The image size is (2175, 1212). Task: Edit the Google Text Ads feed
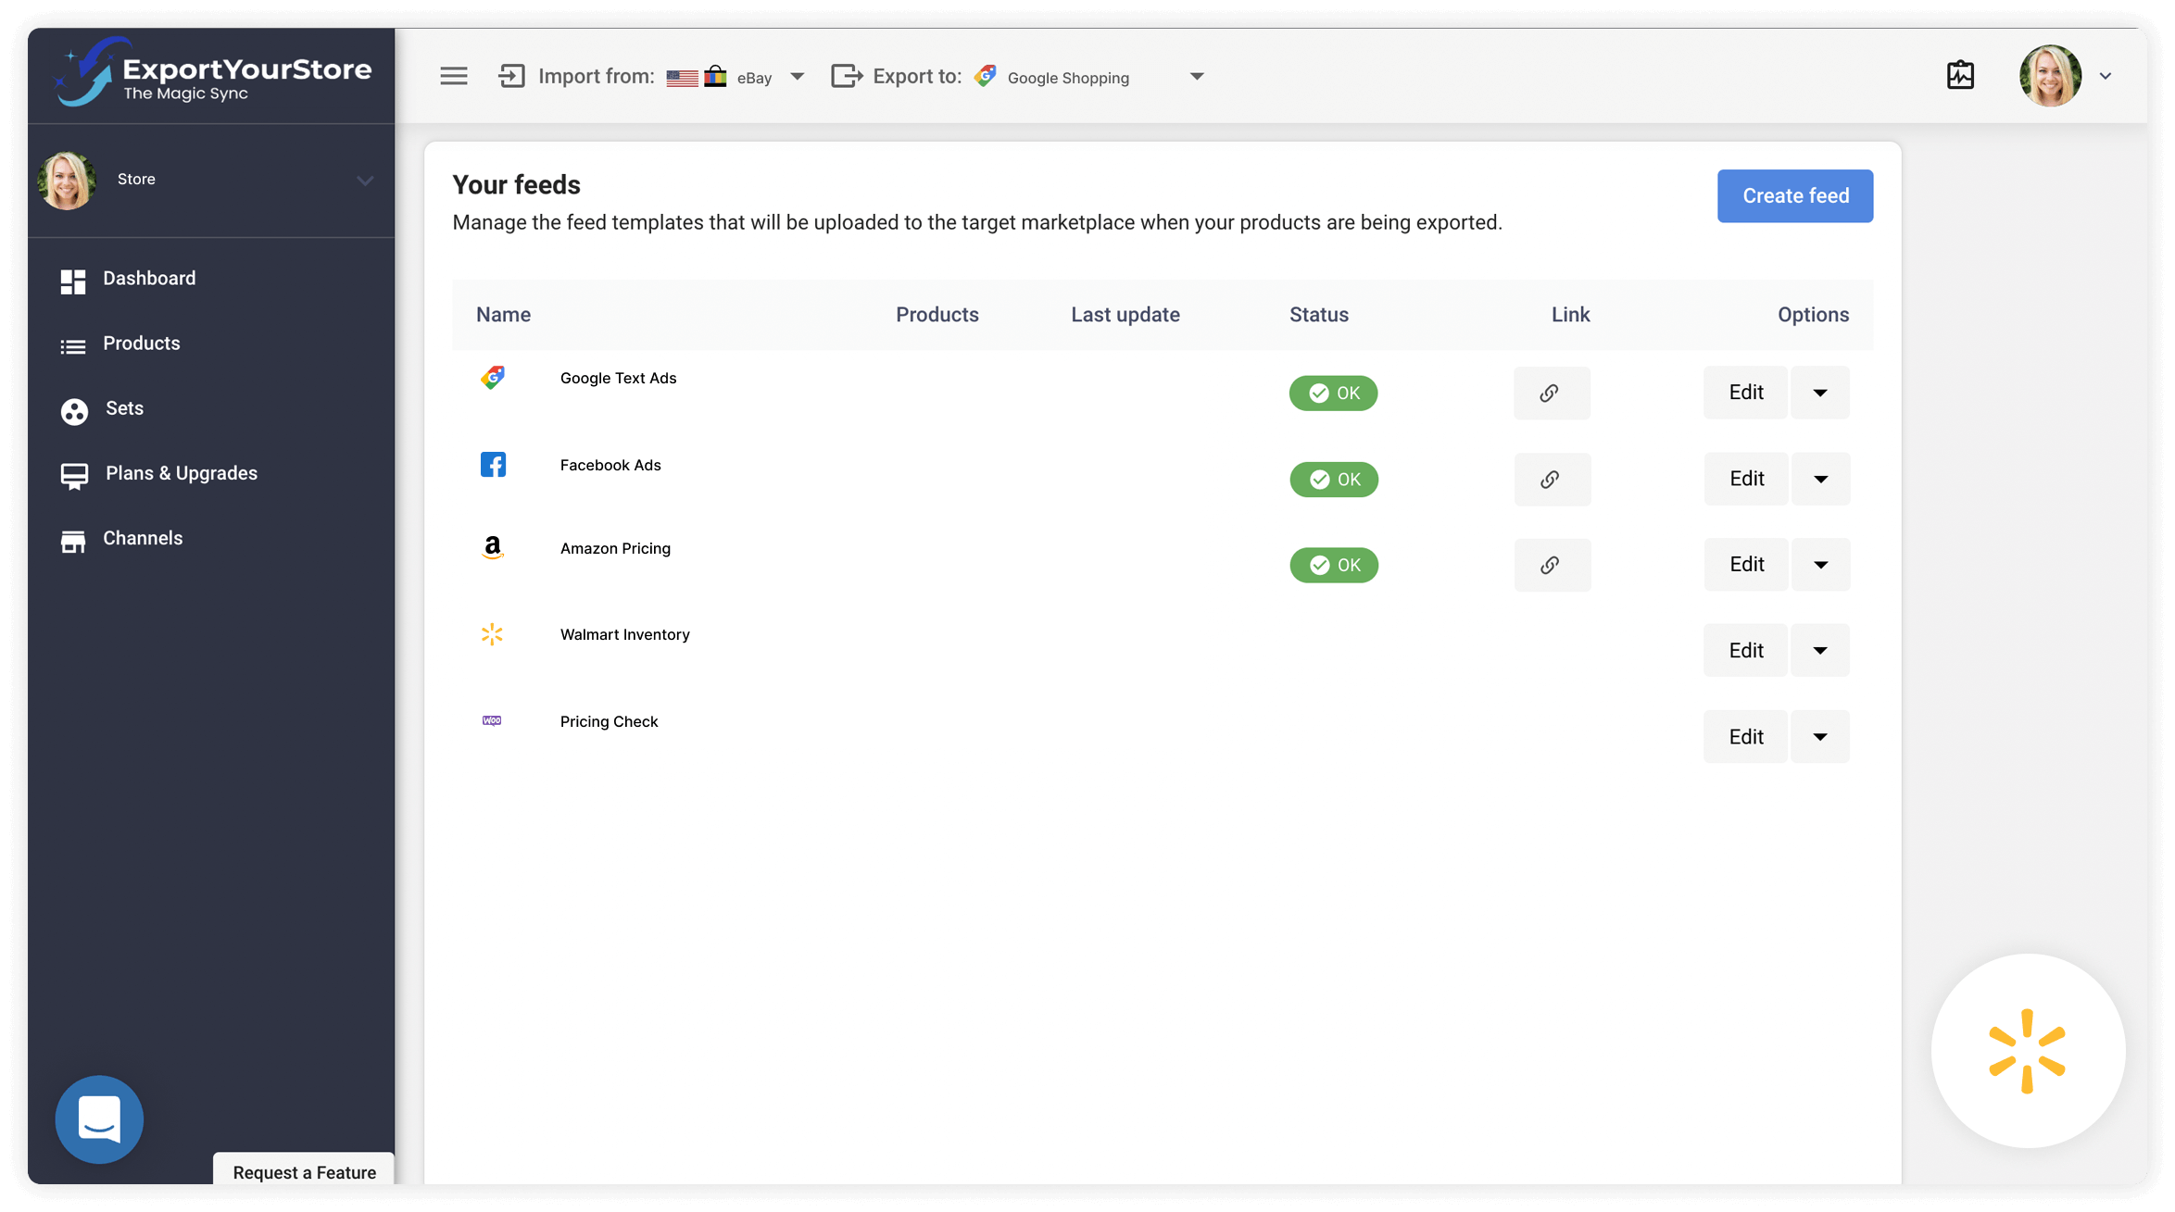[x=1745, y=393]
